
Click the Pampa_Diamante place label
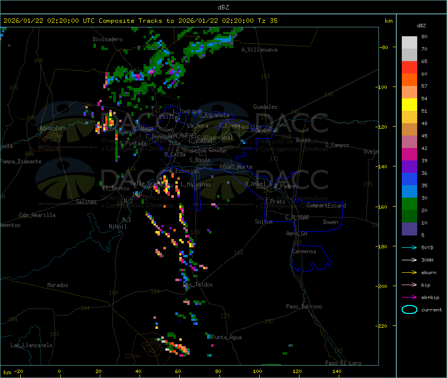(20, 161)
